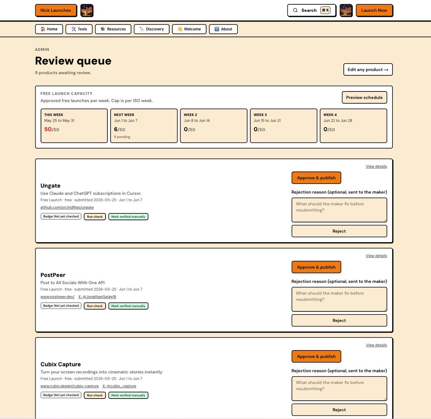Click Cubix Capture's Badge: Not yet checked tag
Image resolution: width=431 pixels, height=419 pixels.
coord(61,395)
